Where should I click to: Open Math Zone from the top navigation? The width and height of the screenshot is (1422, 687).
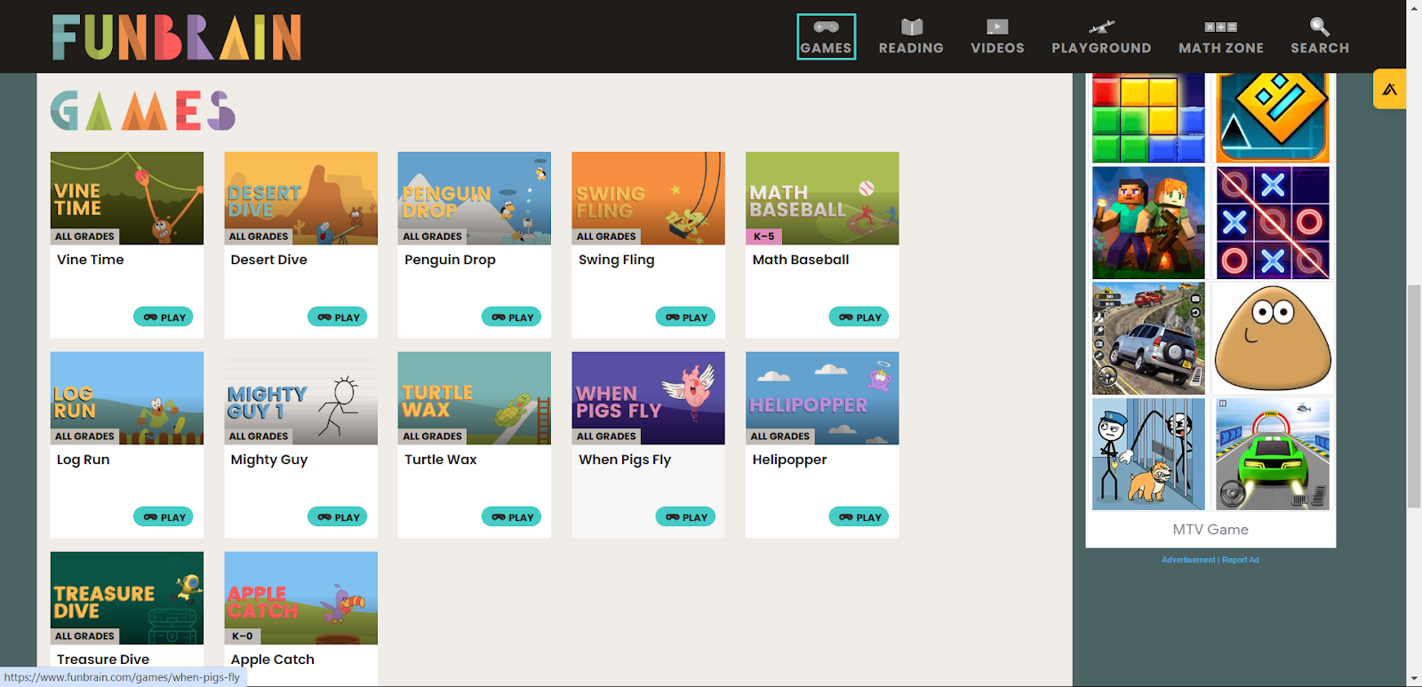click(x=1220, y=36)
